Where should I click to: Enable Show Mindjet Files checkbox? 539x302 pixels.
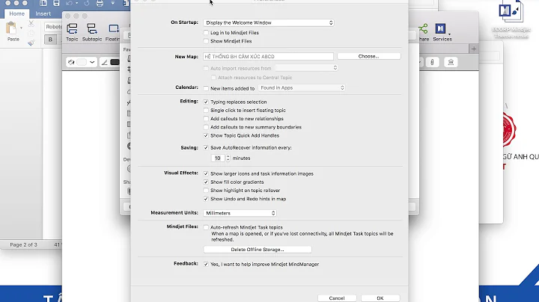pos(206,41)
